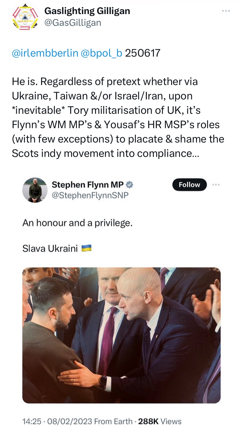The width and height of the screenshot is (243, 432).
Task: Tap the Gaslighting Gilligan display name
Action: click(87, 11)
